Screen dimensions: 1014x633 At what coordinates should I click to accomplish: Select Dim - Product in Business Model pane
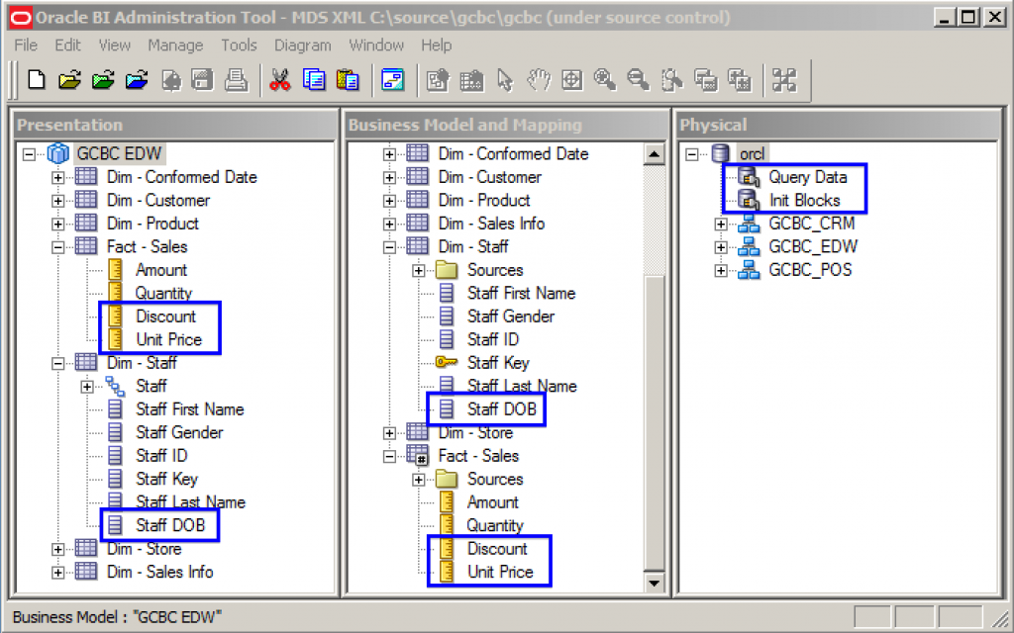tap(483, 200)
